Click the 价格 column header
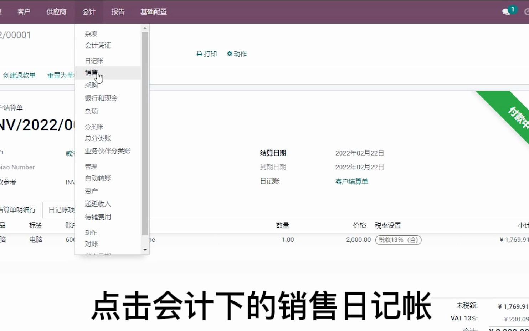 coord(359,225)
